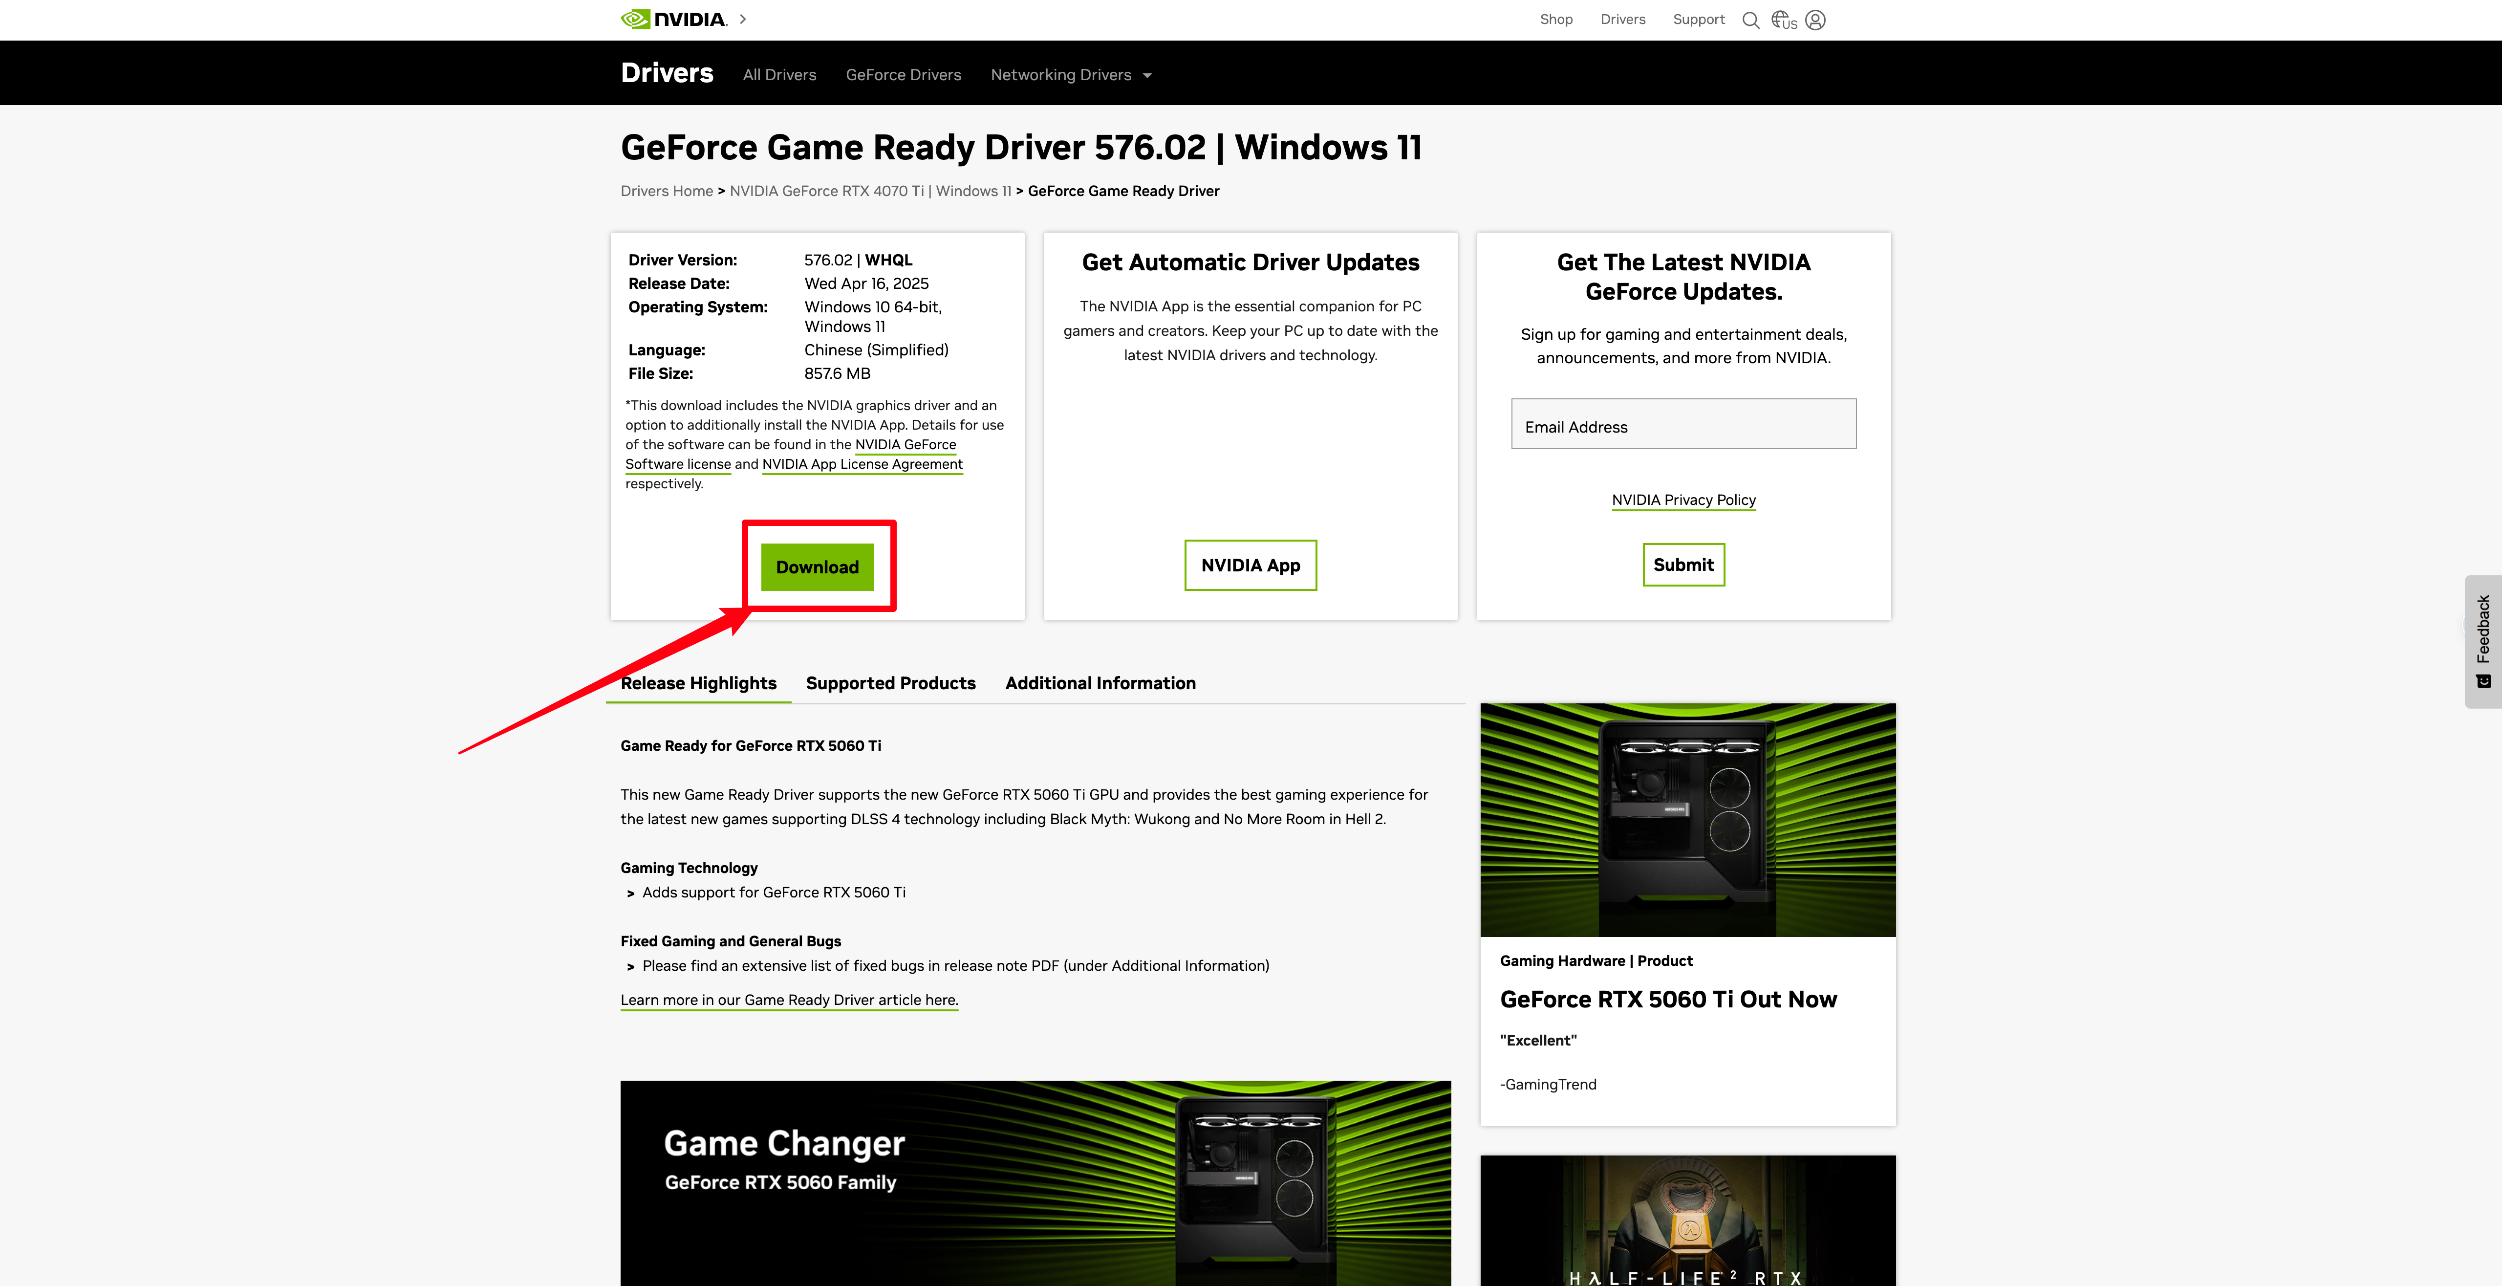Open the Shop menu item
The image size is (2502, 1286).
pyautogui.click(x=1556, y=20)
